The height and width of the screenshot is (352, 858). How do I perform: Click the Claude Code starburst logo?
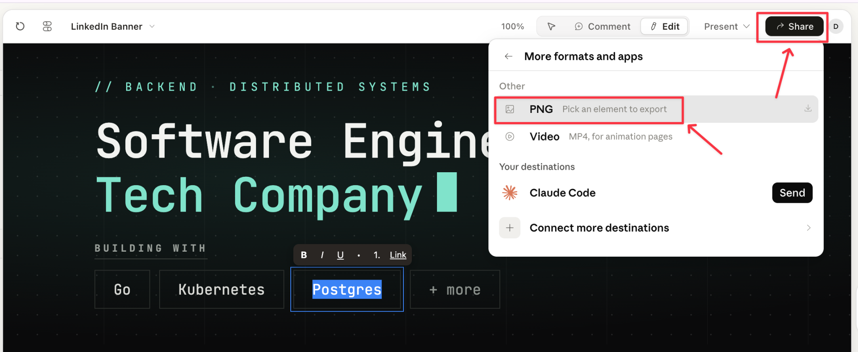510,193
